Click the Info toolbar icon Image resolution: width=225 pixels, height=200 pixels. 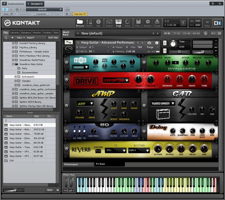[98, 23]
